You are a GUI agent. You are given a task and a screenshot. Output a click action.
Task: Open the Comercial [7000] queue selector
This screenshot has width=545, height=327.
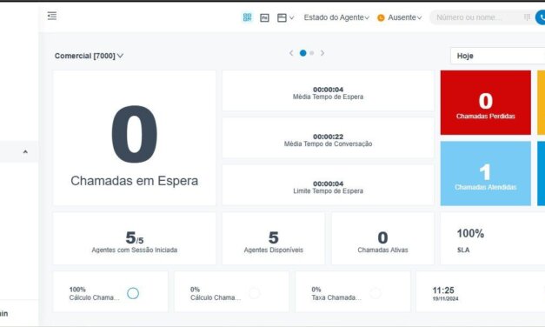[x=89, y=56]
